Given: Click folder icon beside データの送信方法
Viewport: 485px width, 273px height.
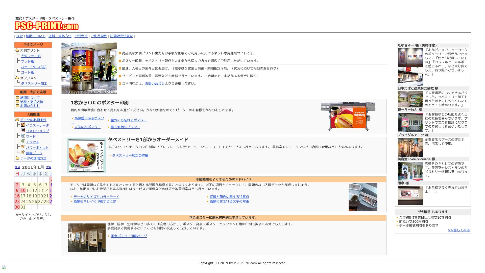Looking at the screenshot, I should pos(17,158).
